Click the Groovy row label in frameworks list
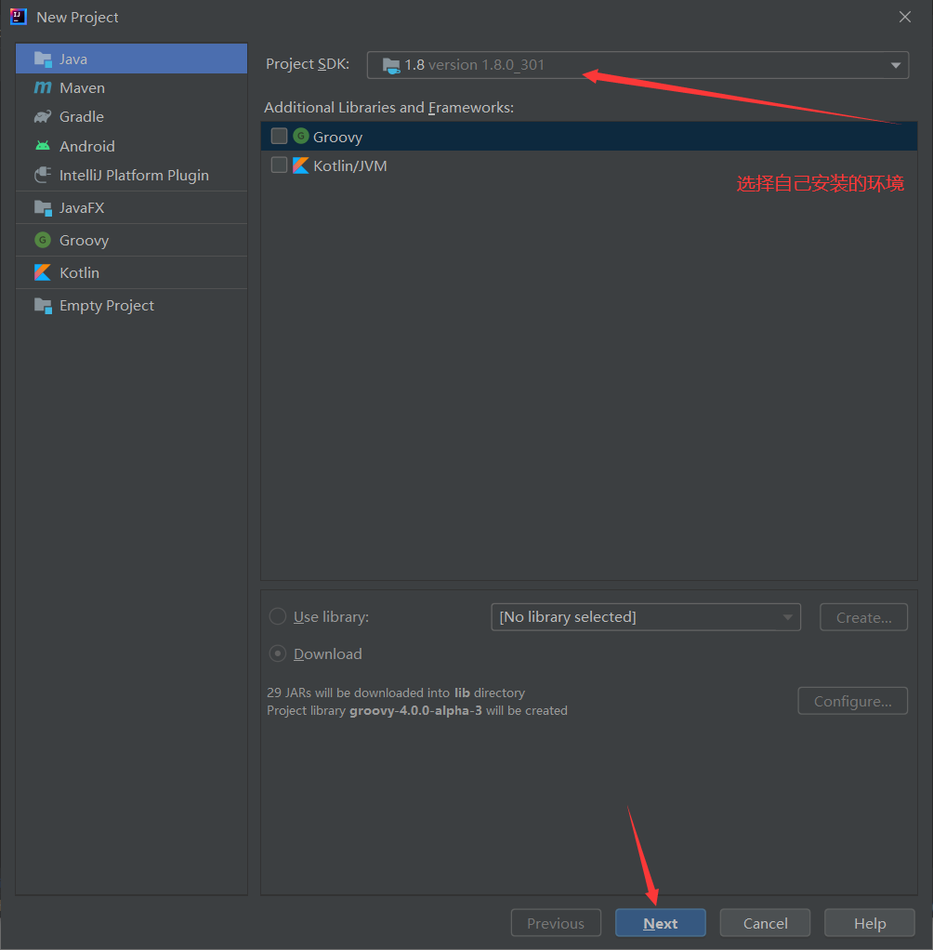This screenshot has width=933, height=950. click(337, 137)
